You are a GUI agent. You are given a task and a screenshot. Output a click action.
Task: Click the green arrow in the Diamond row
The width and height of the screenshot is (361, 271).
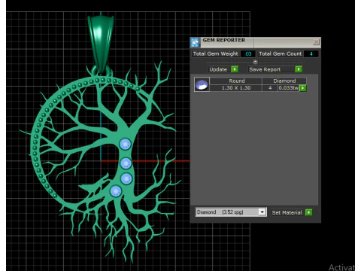coord(303,88)
